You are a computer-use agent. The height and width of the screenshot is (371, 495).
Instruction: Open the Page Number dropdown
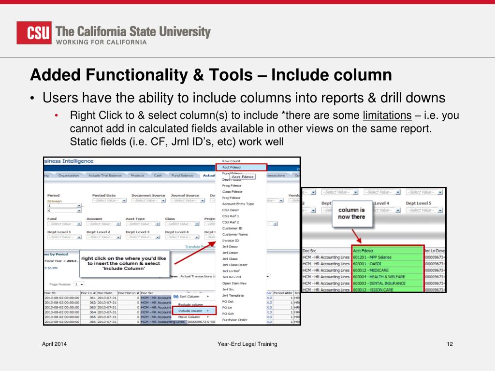point(79,285)
